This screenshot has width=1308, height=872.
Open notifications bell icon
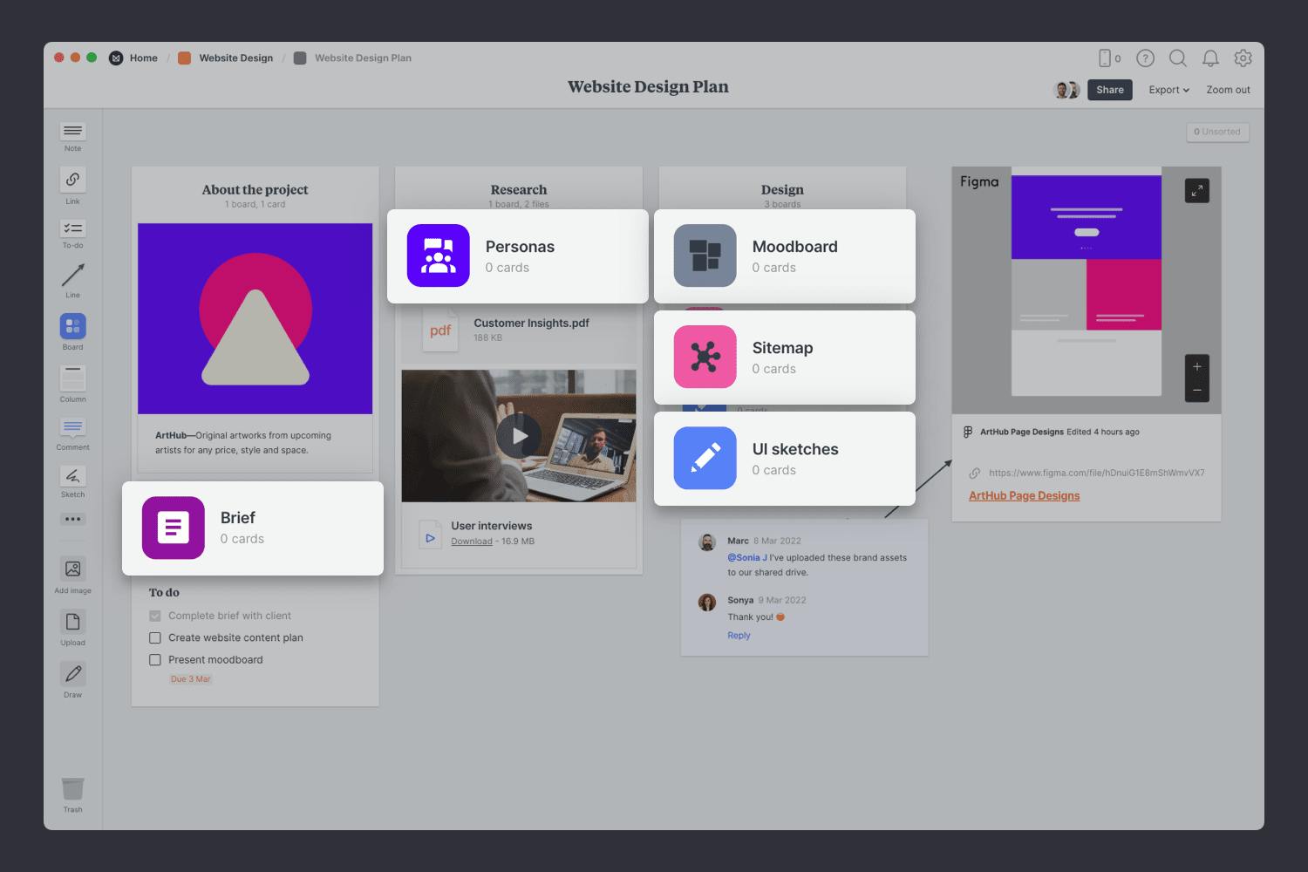[x=1210, y=58]
